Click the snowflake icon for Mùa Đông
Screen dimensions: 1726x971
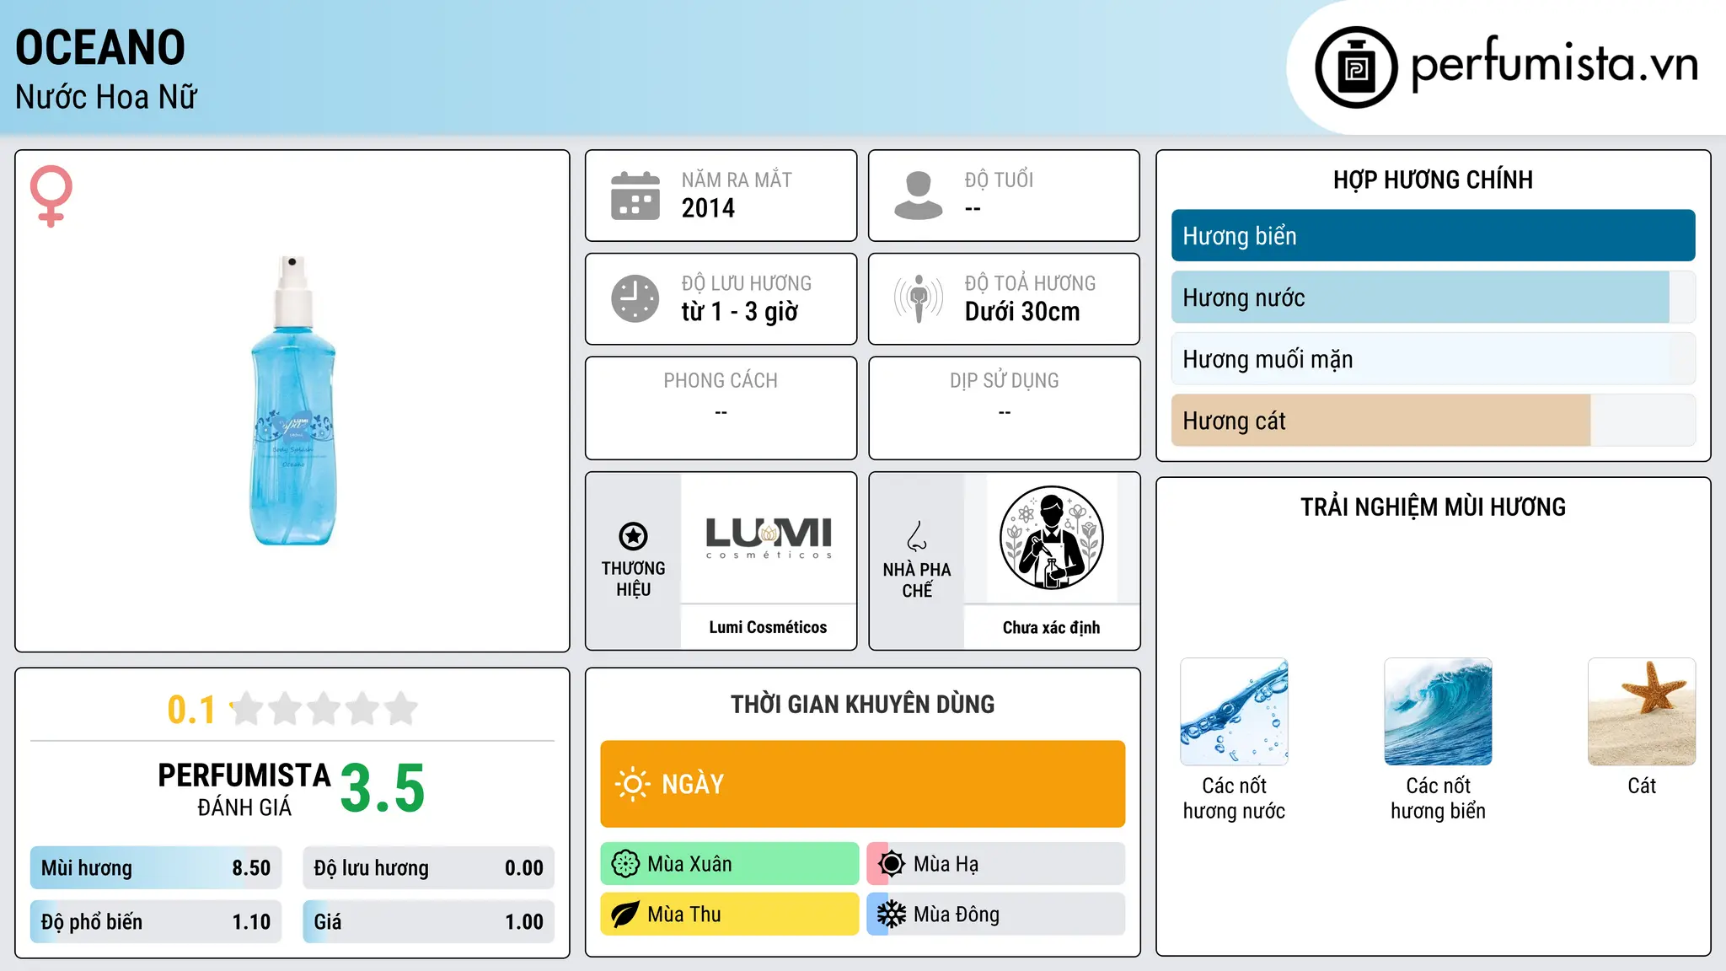point(892,915)
